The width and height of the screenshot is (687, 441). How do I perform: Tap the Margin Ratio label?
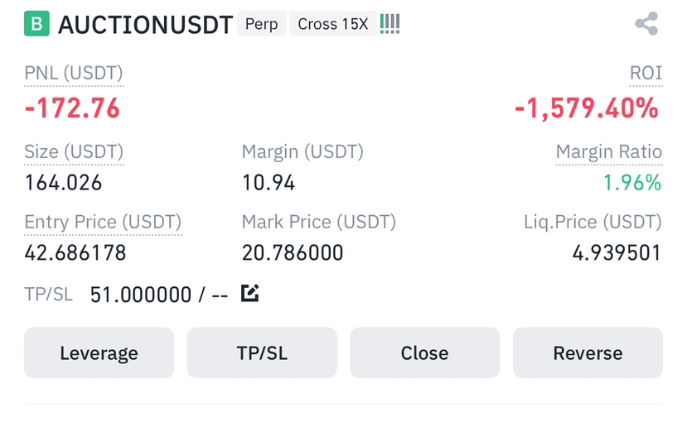coord(609,151)
